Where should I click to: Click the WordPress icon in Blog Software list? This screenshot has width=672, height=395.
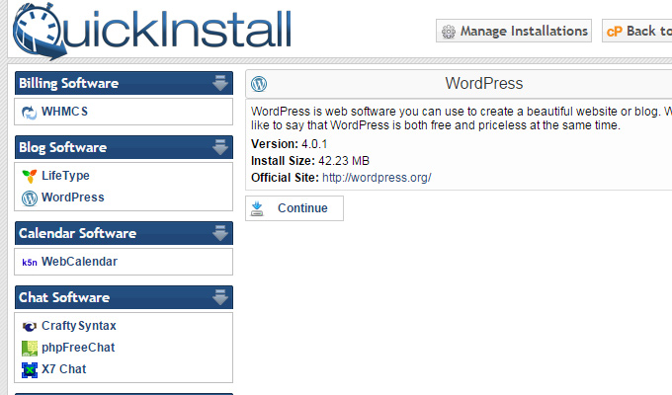(29, 197)
